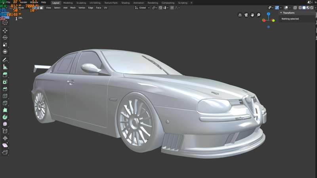This screenshot has width=317, height=178.
Task: Choose the Scale tool
Action: 5,45
